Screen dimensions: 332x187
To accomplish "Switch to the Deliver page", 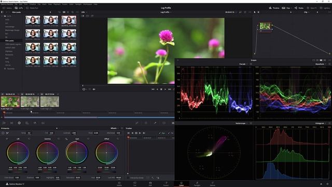I will pyautogui.click(x=213, y=184).
